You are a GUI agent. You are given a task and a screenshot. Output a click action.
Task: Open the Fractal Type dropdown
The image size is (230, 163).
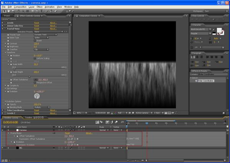[46, 35]
